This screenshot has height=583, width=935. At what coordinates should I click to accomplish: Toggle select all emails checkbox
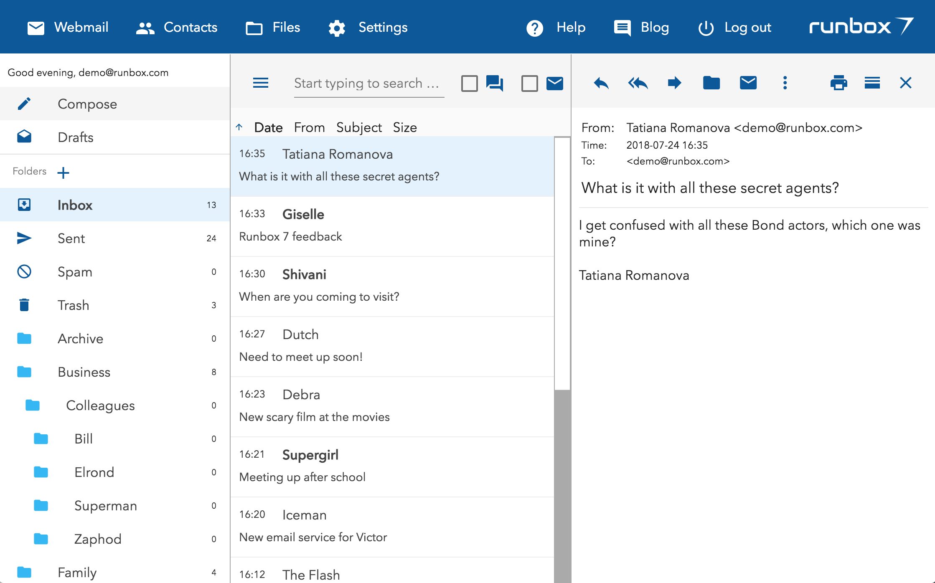(469, 83)
